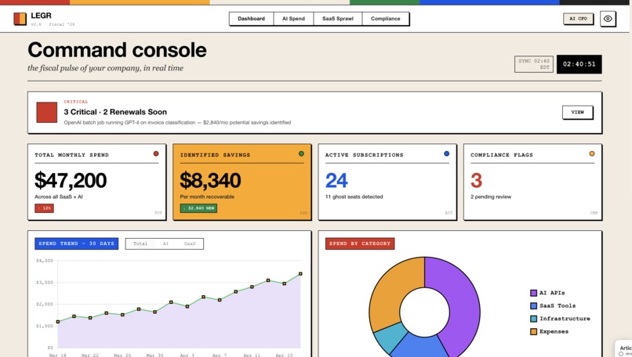
Task: Click the $47,200 total spend value
Action: (71, 180)
